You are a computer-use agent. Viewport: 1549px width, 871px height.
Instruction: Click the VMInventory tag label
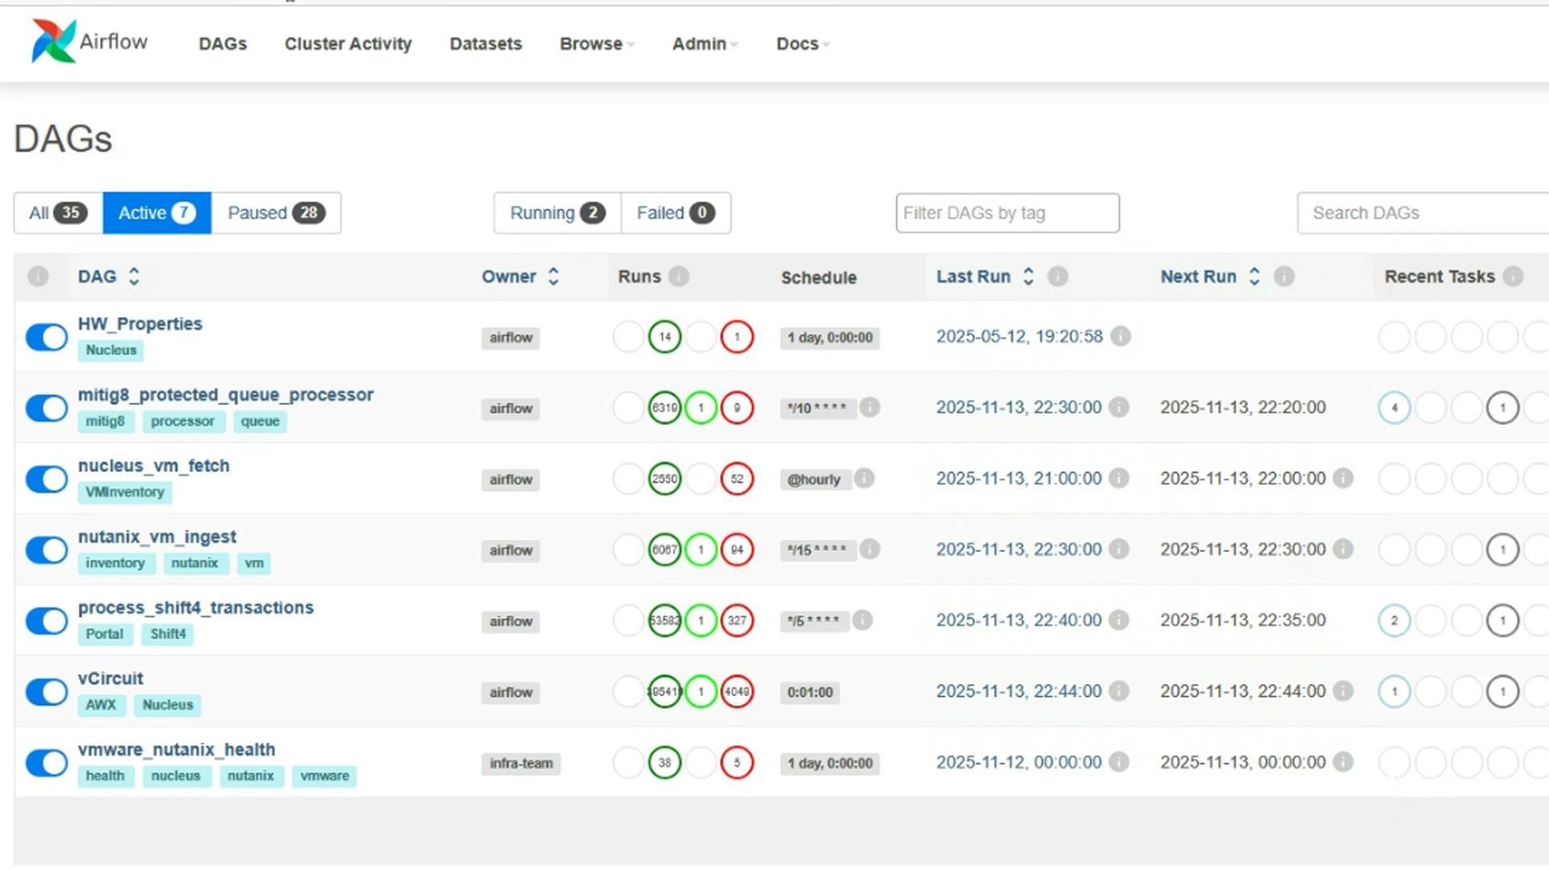125,492
